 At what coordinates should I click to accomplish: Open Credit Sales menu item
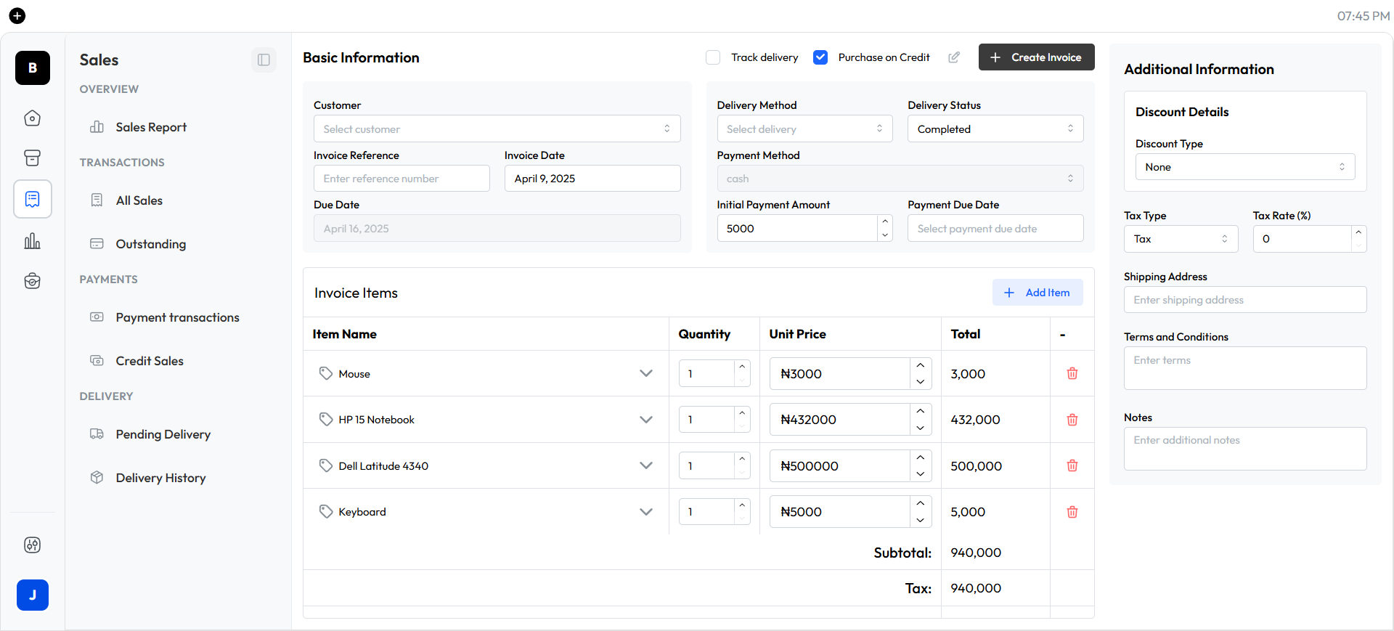150,361
